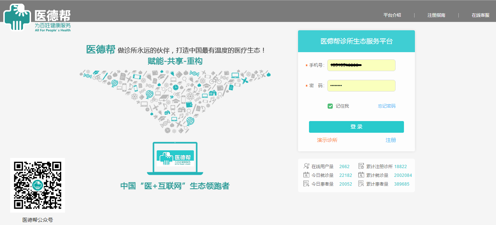Click the 今日患者量 document icon
This screenshot has width=496, height=225.
306,184
